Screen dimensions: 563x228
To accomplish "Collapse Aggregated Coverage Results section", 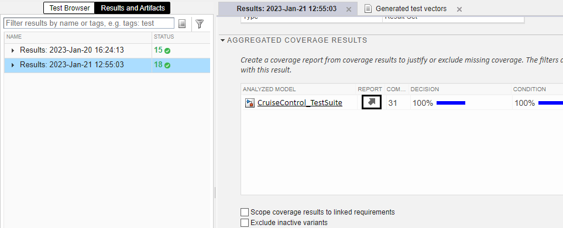I will (223, 40).
